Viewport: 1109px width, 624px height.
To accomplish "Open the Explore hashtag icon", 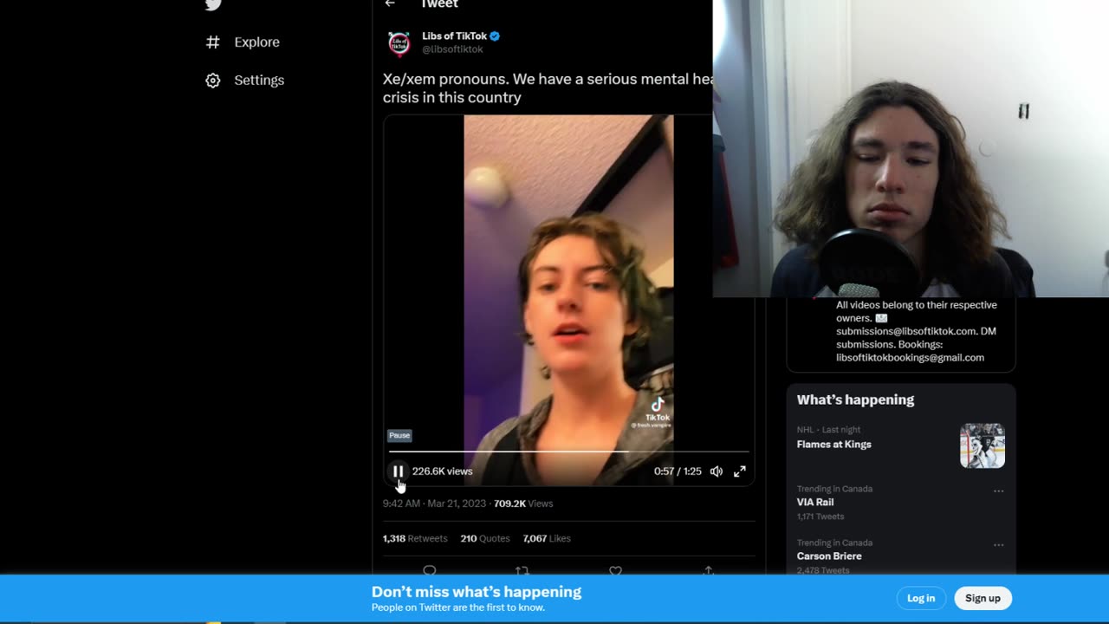I will [x=213, y=42].
